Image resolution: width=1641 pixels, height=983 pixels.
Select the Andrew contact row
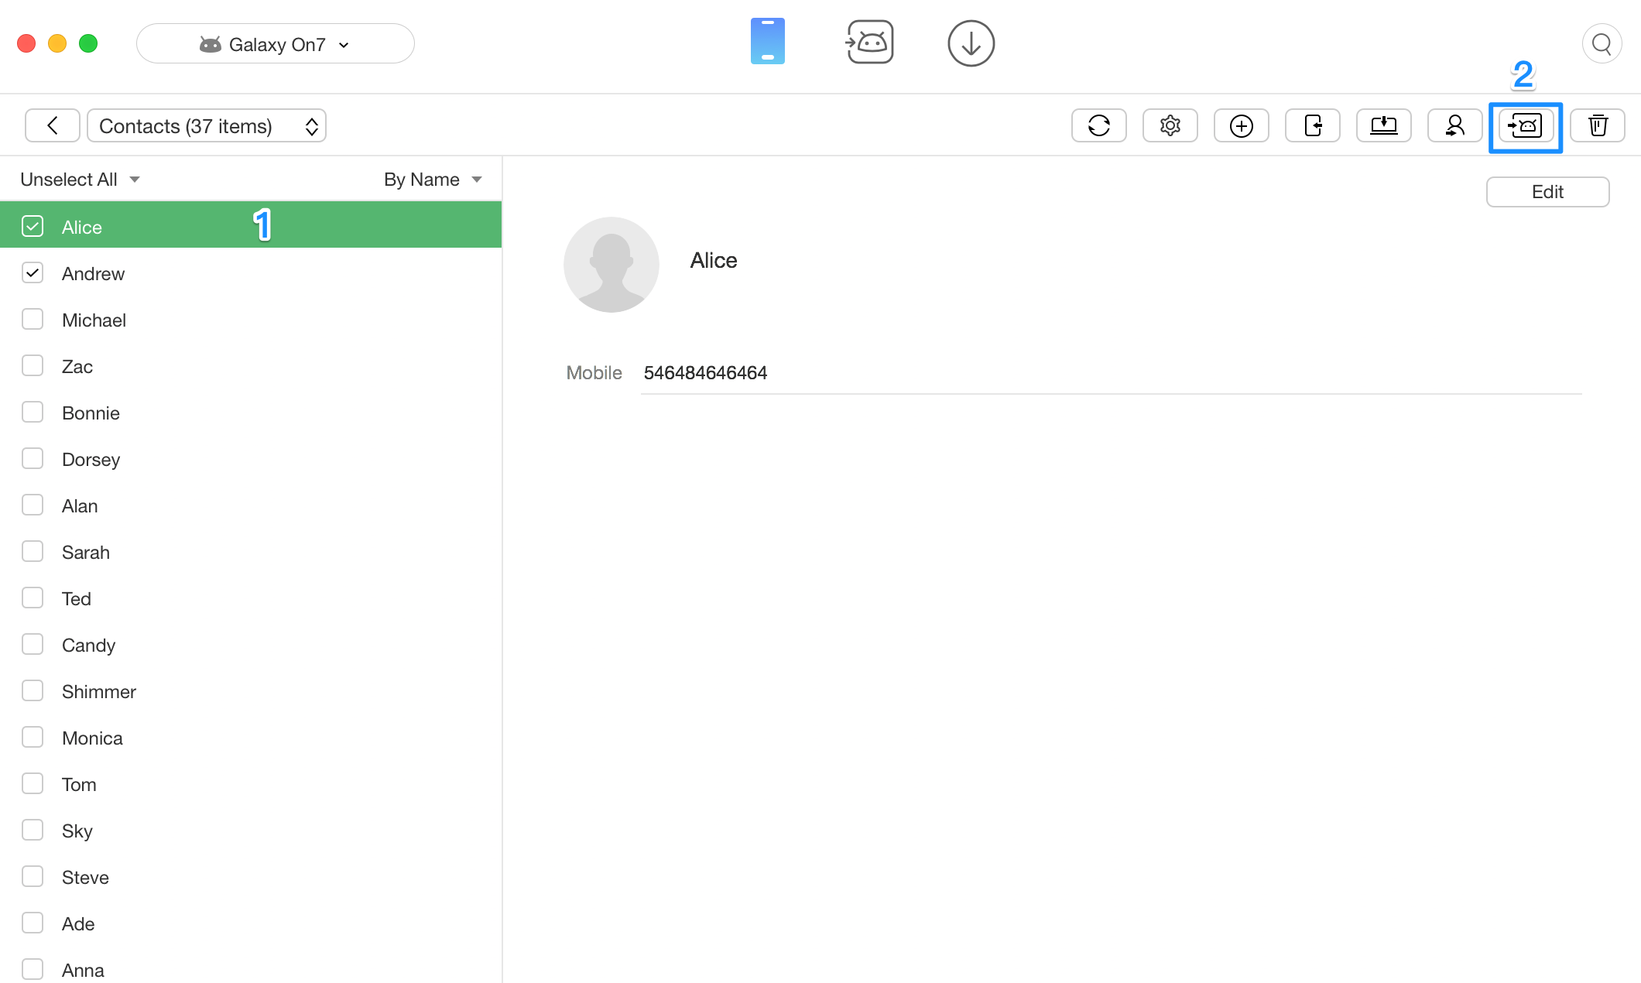point(251,272)
